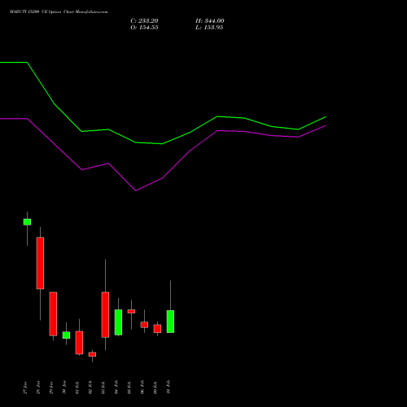Viewport: 407px width, 407px height.
Task: Select the '27 Jan' date label
Action: click(25, 387)
